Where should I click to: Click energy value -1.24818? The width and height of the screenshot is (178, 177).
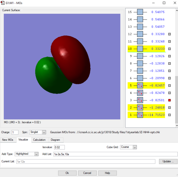[157, 108]
